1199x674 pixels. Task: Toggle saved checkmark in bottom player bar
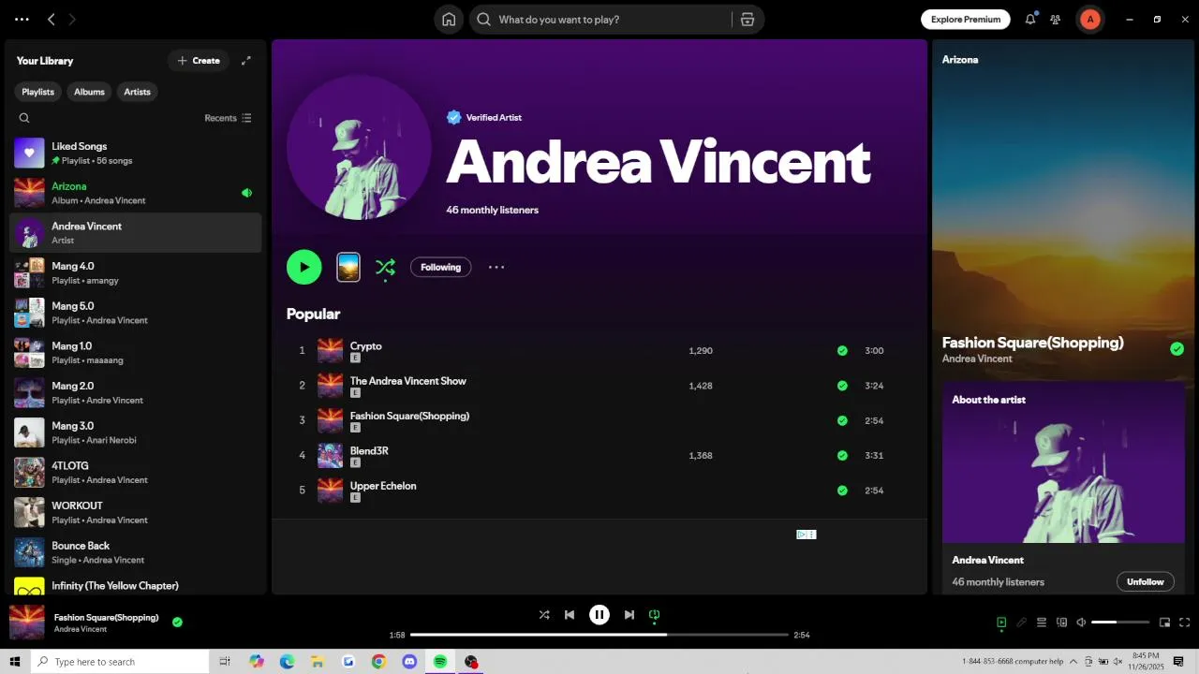coord(177,622)
